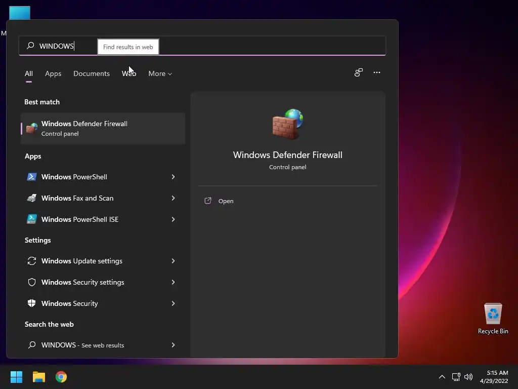Open the Windows Start button

[16, 377]
